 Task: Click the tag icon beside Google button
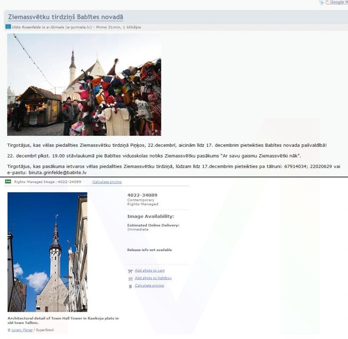322,2
